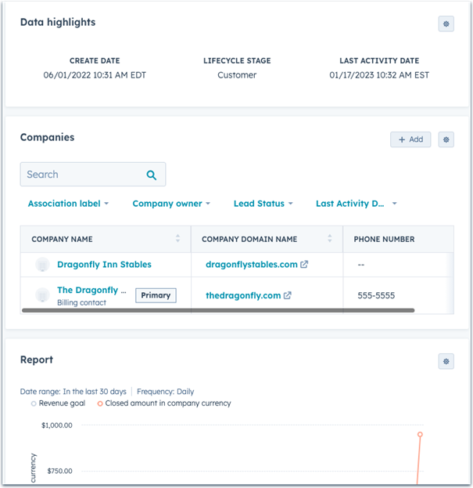Open Association label filter dropdown
The height and width of the screenshot is (488, 473).
point(68,204)
